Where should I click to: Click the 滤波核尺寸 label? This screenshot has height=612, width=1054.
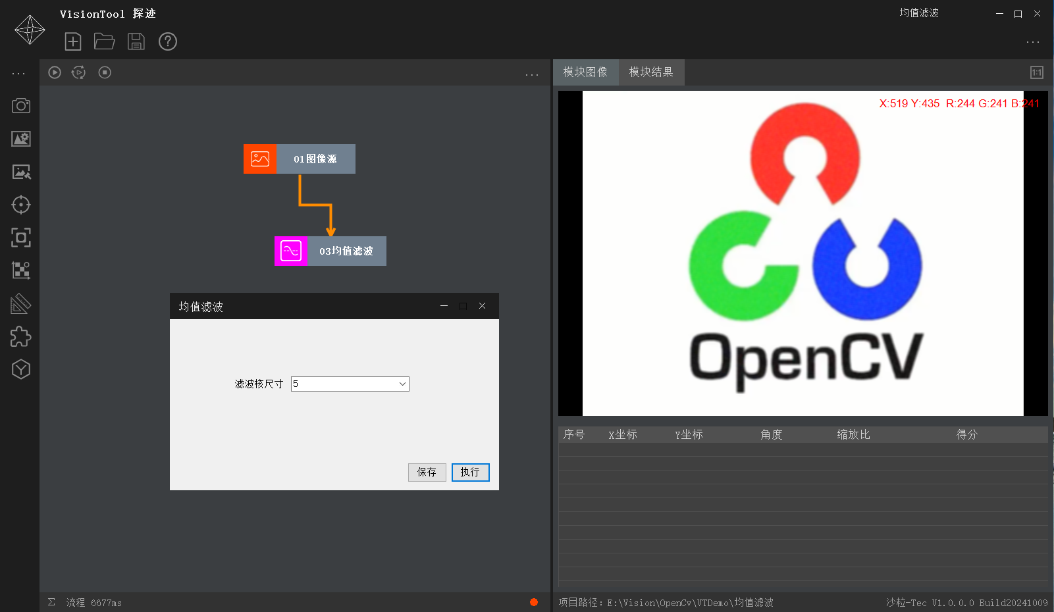[259, 384]
